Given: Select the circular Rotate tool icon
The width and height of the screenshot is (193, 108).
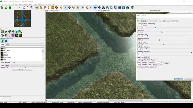Looking at the screenshot, I should pos(74,7).
